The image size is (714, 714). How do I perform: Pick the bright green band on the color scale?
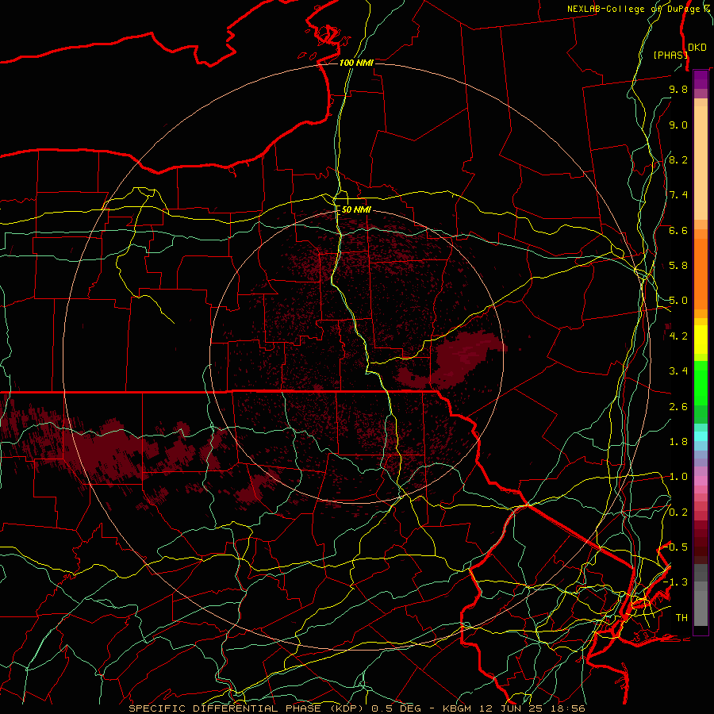coord(701,382)
